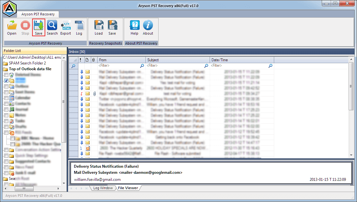Click the item type page column header
Screen dimensions: 357x202
point(87,60)
